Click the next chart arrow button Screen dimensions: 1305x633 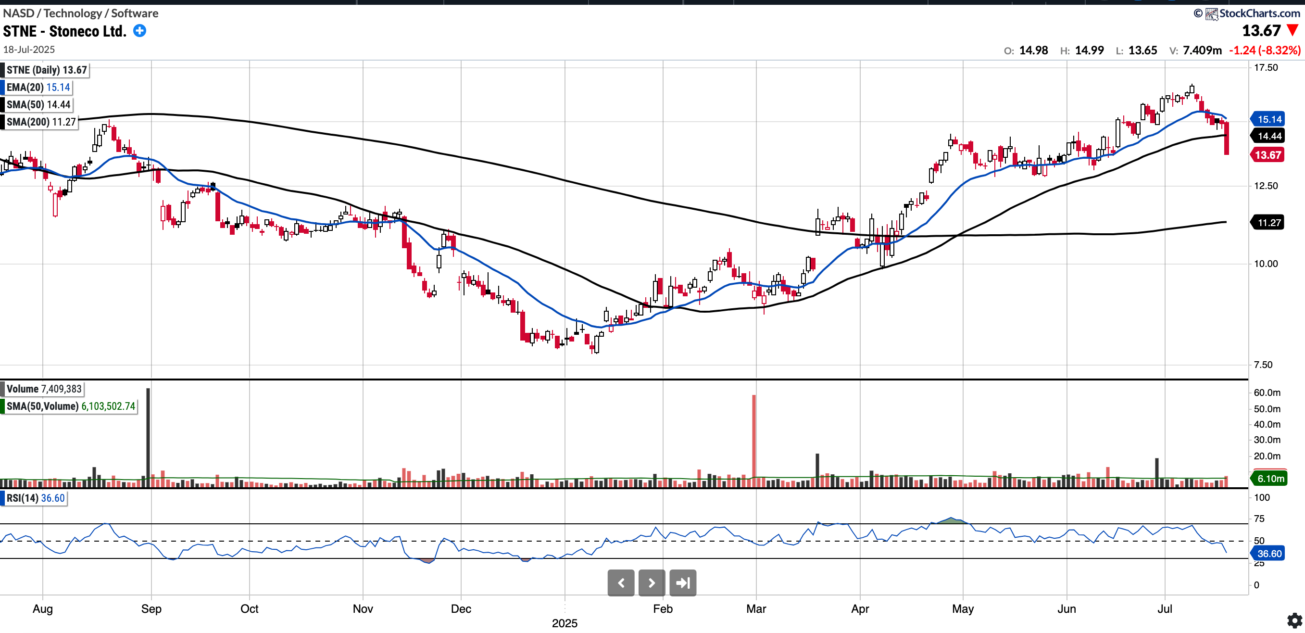coord(652,583)
